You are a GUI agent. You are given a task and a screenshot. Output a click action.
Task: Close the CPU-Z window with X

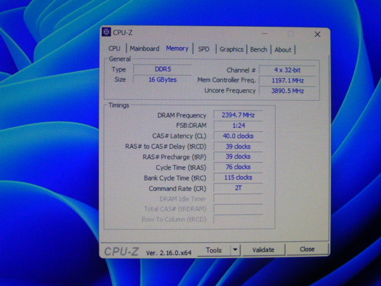coord(317,35)
